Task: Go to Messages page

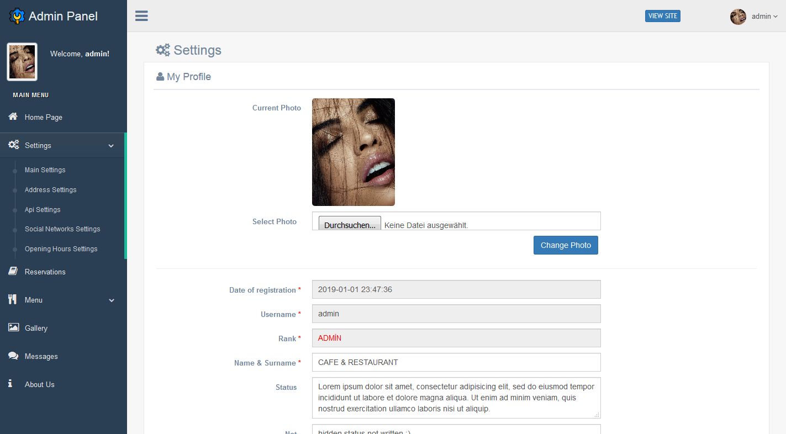Action: click(41, 356)
